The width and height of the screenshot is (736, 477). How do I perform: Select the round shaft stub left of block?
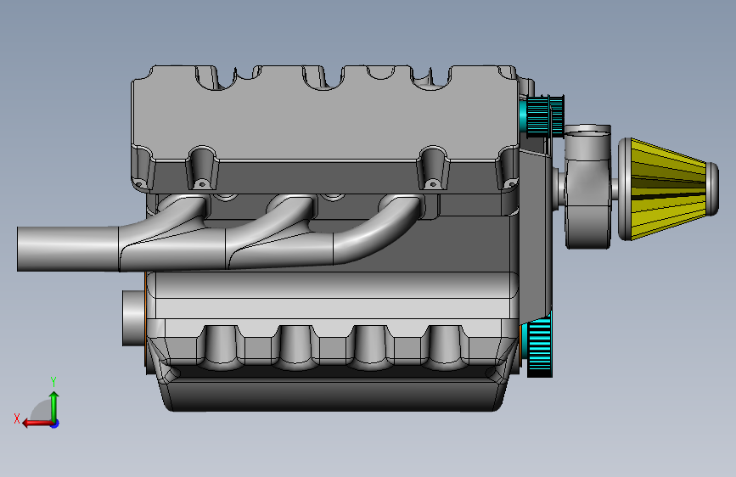tap(134, 317)
